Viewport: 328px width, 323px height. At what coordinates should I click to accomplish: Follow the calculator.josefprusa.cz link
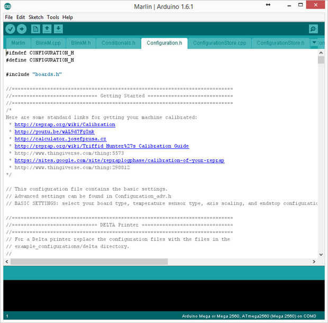point(60,139)
